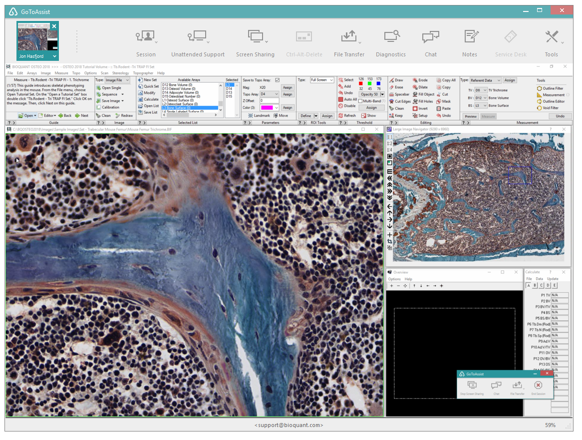This screenshot has width=582, height=440.
Task: Switch Calculate to page D
Action: pos(548,285)
